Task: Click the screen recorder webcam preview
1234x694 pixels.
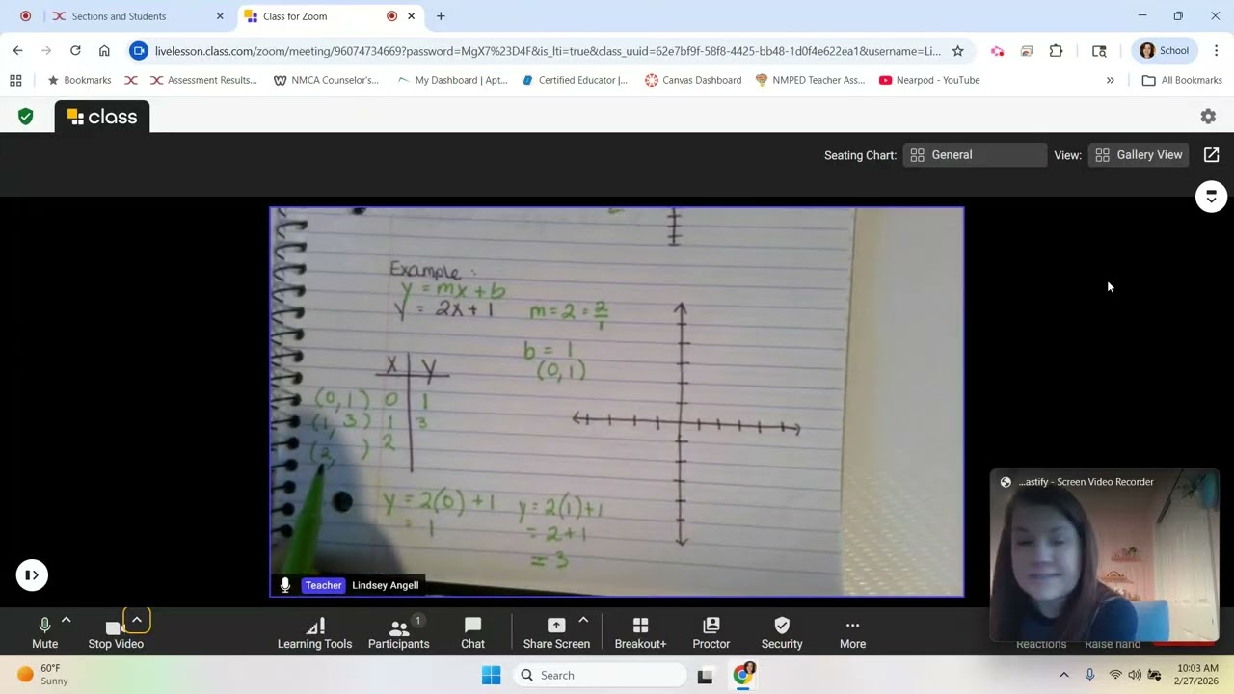Action: pos(1105,556)
